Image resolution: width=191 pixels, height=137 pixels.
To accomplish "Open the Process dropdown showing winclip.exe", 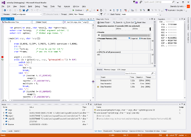I will pos(26,14).
